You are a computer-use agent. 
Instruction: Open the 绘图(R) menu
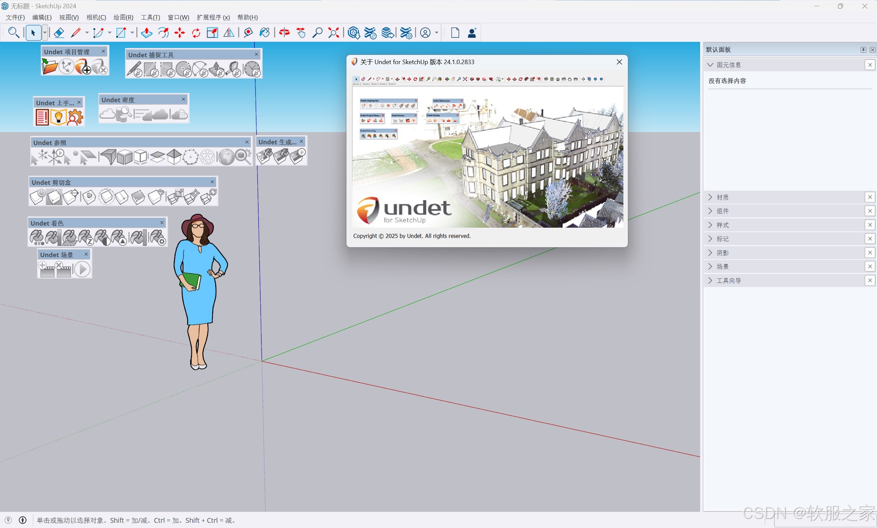(123, 17)
